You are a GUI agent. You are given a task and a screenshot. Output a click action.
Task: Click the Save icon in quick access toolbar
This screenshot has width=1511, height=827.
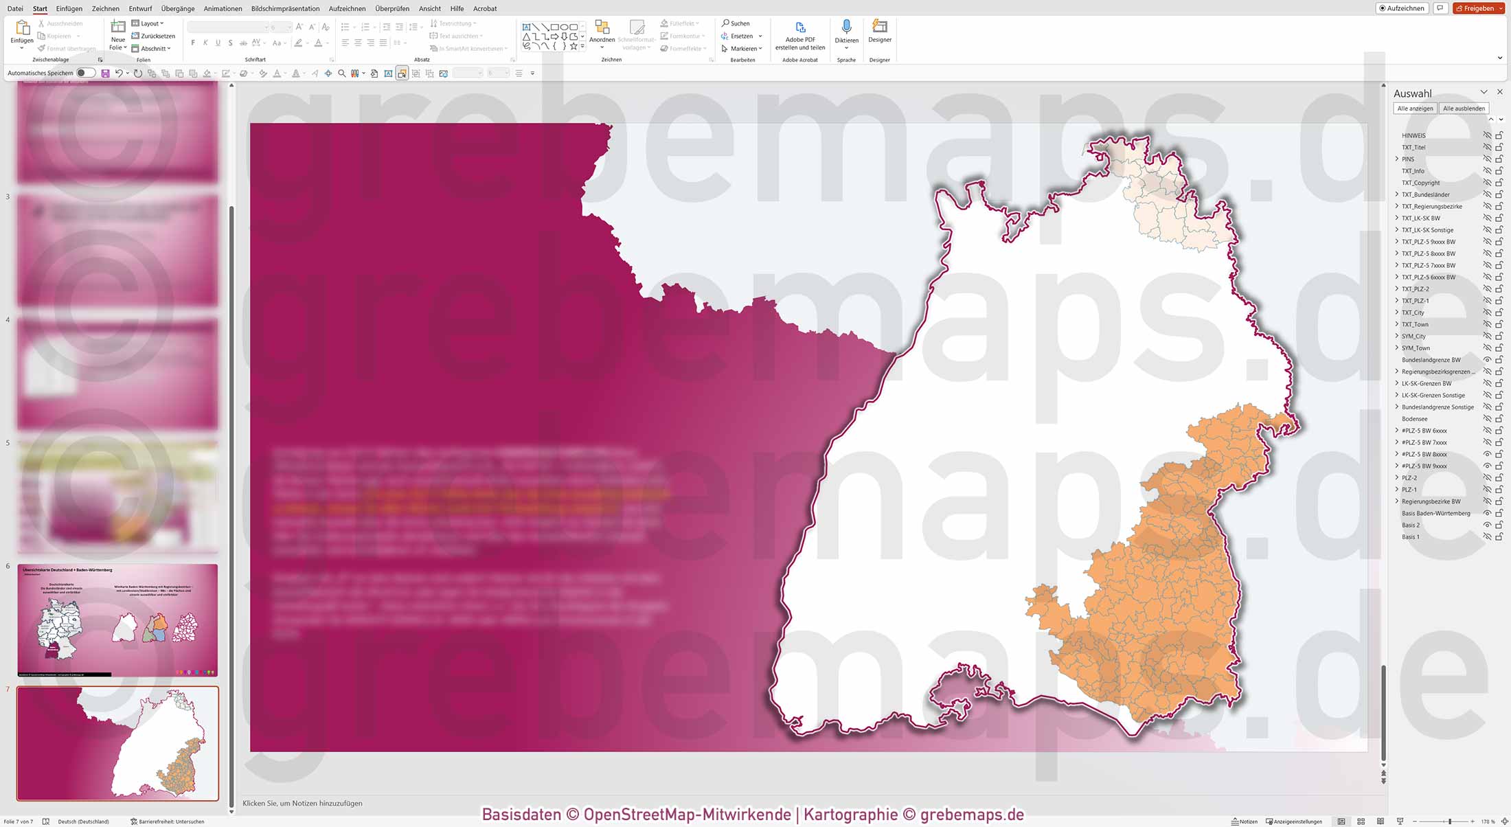[104, 73]
